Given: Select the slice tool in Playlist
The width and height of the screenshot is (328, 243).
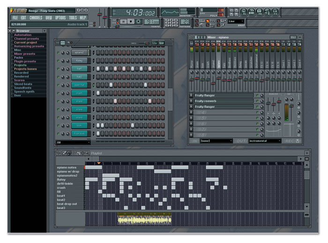Looking at the screenshot, I should click(78, 153).
